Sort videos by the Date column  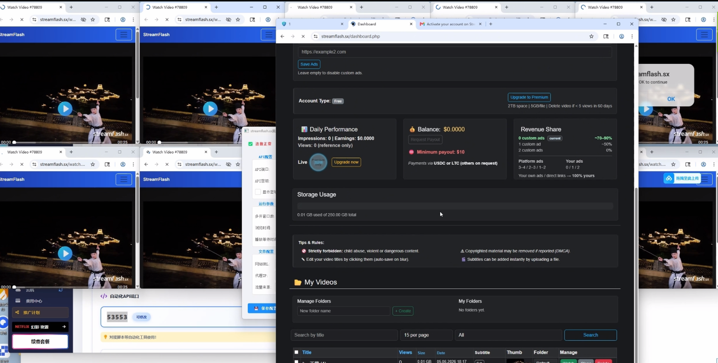(x=441, y=353)
